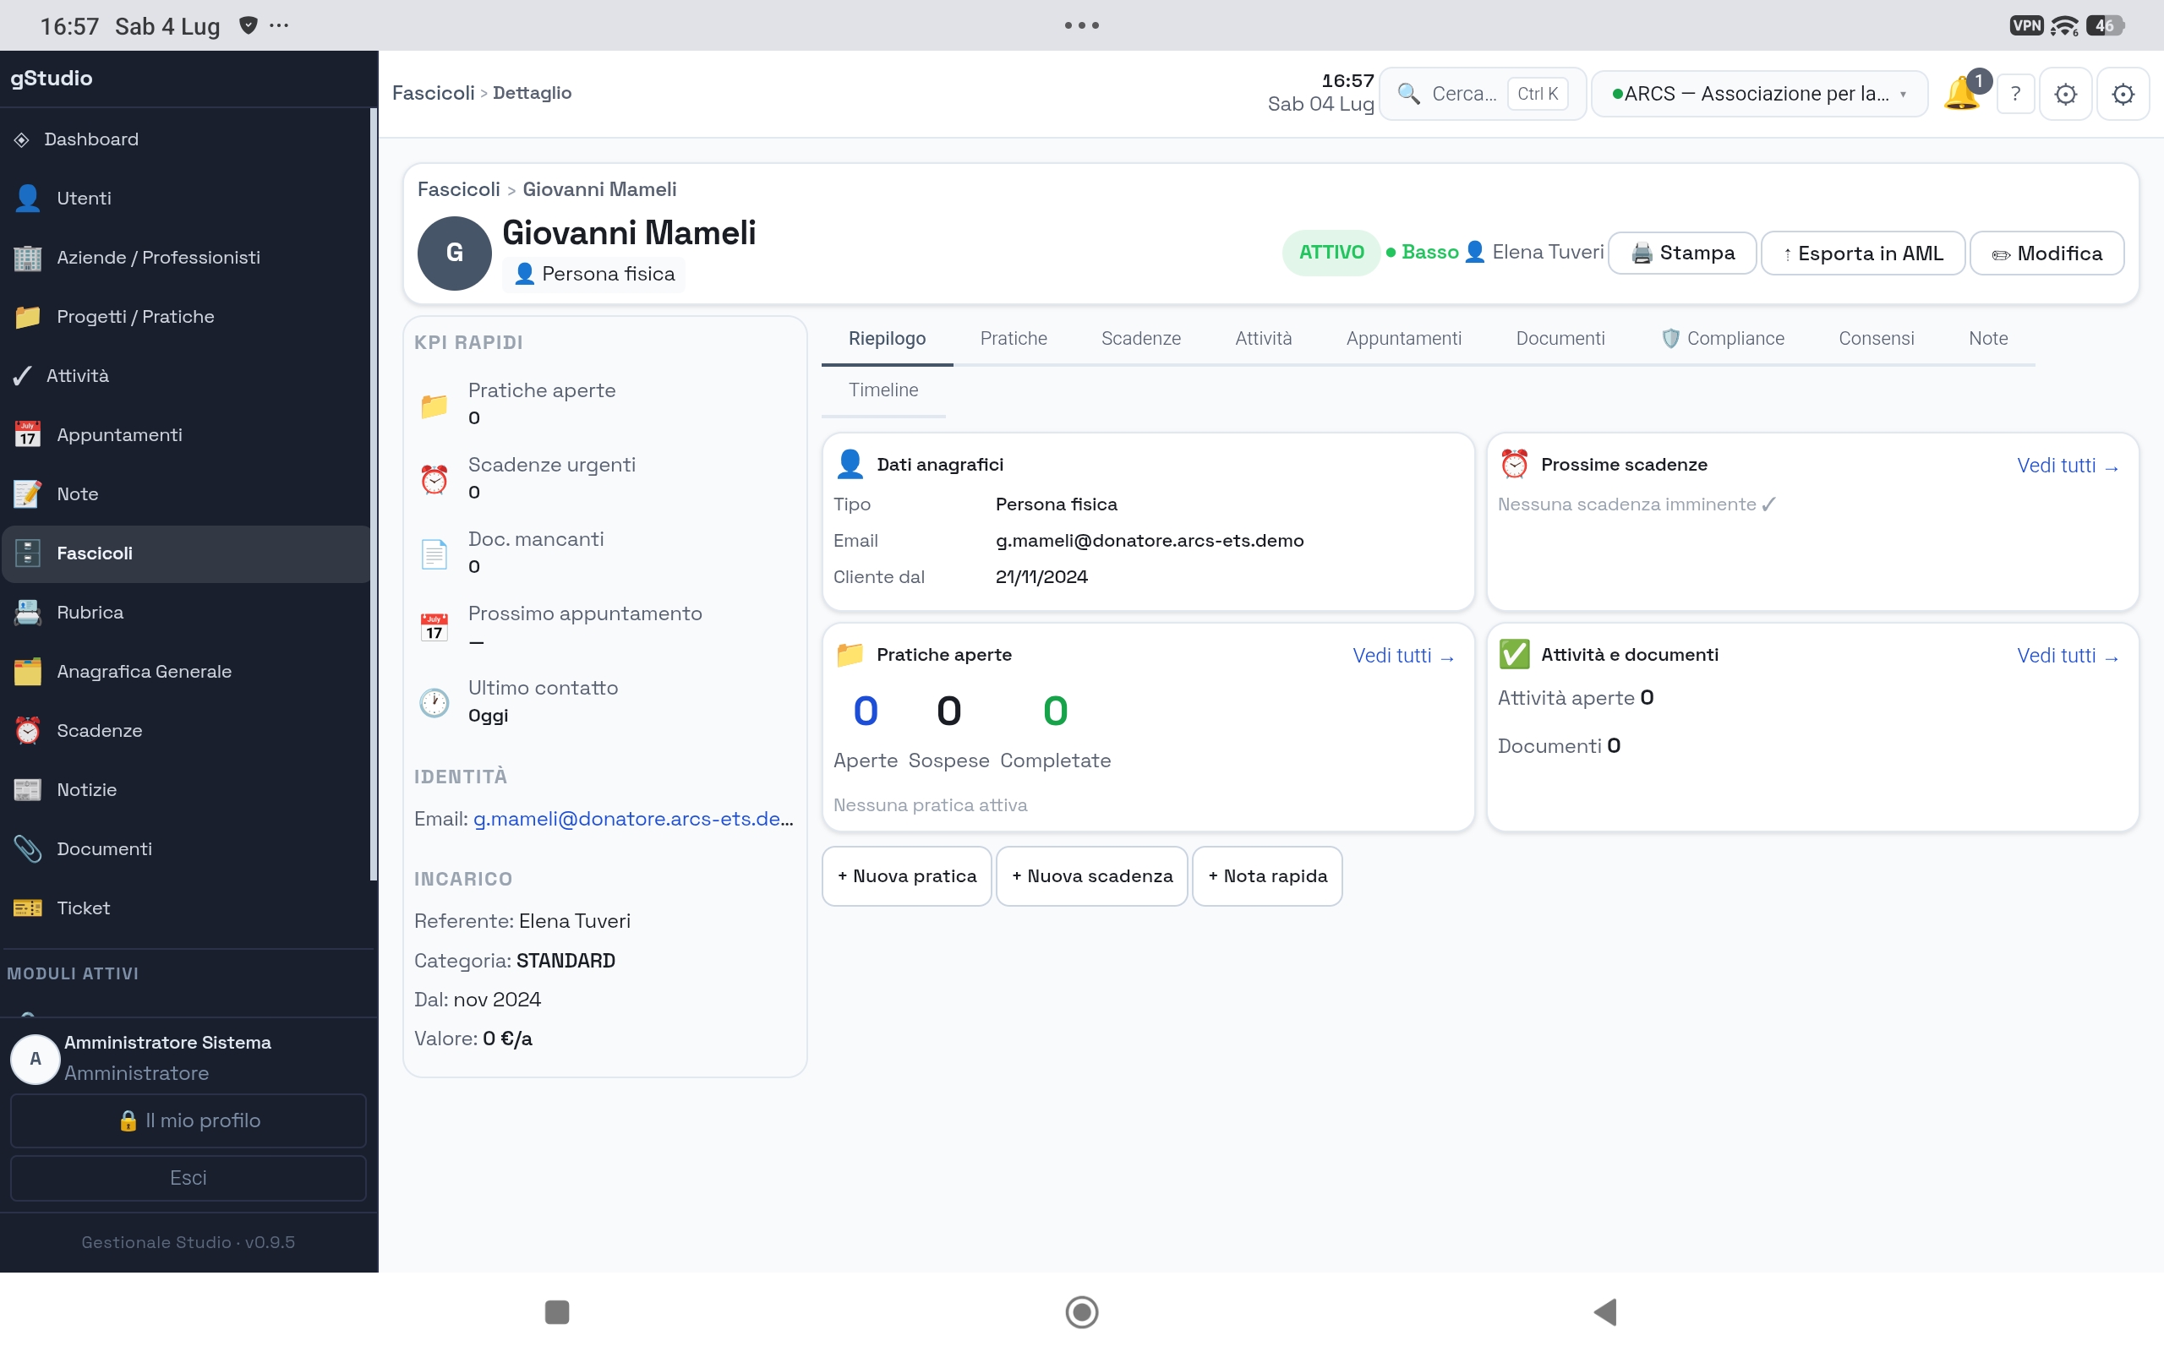Viewport: 2164px width, 1352px height.
Task: Click Fascicoli in the top breadcrumb
Action: click(x=434, y=93)
